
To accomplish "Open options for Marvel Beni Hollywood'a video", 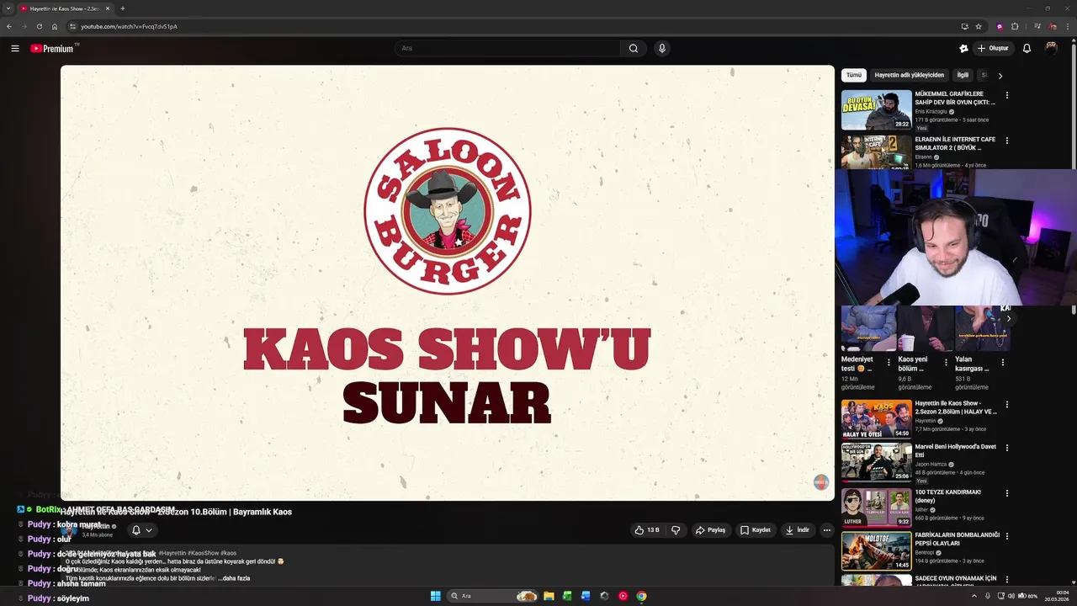I will [1006, 448].
